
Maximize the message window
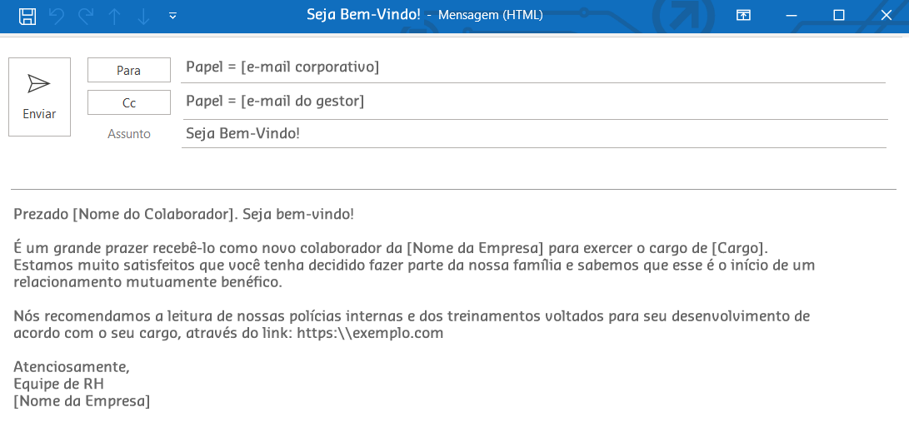839,16
